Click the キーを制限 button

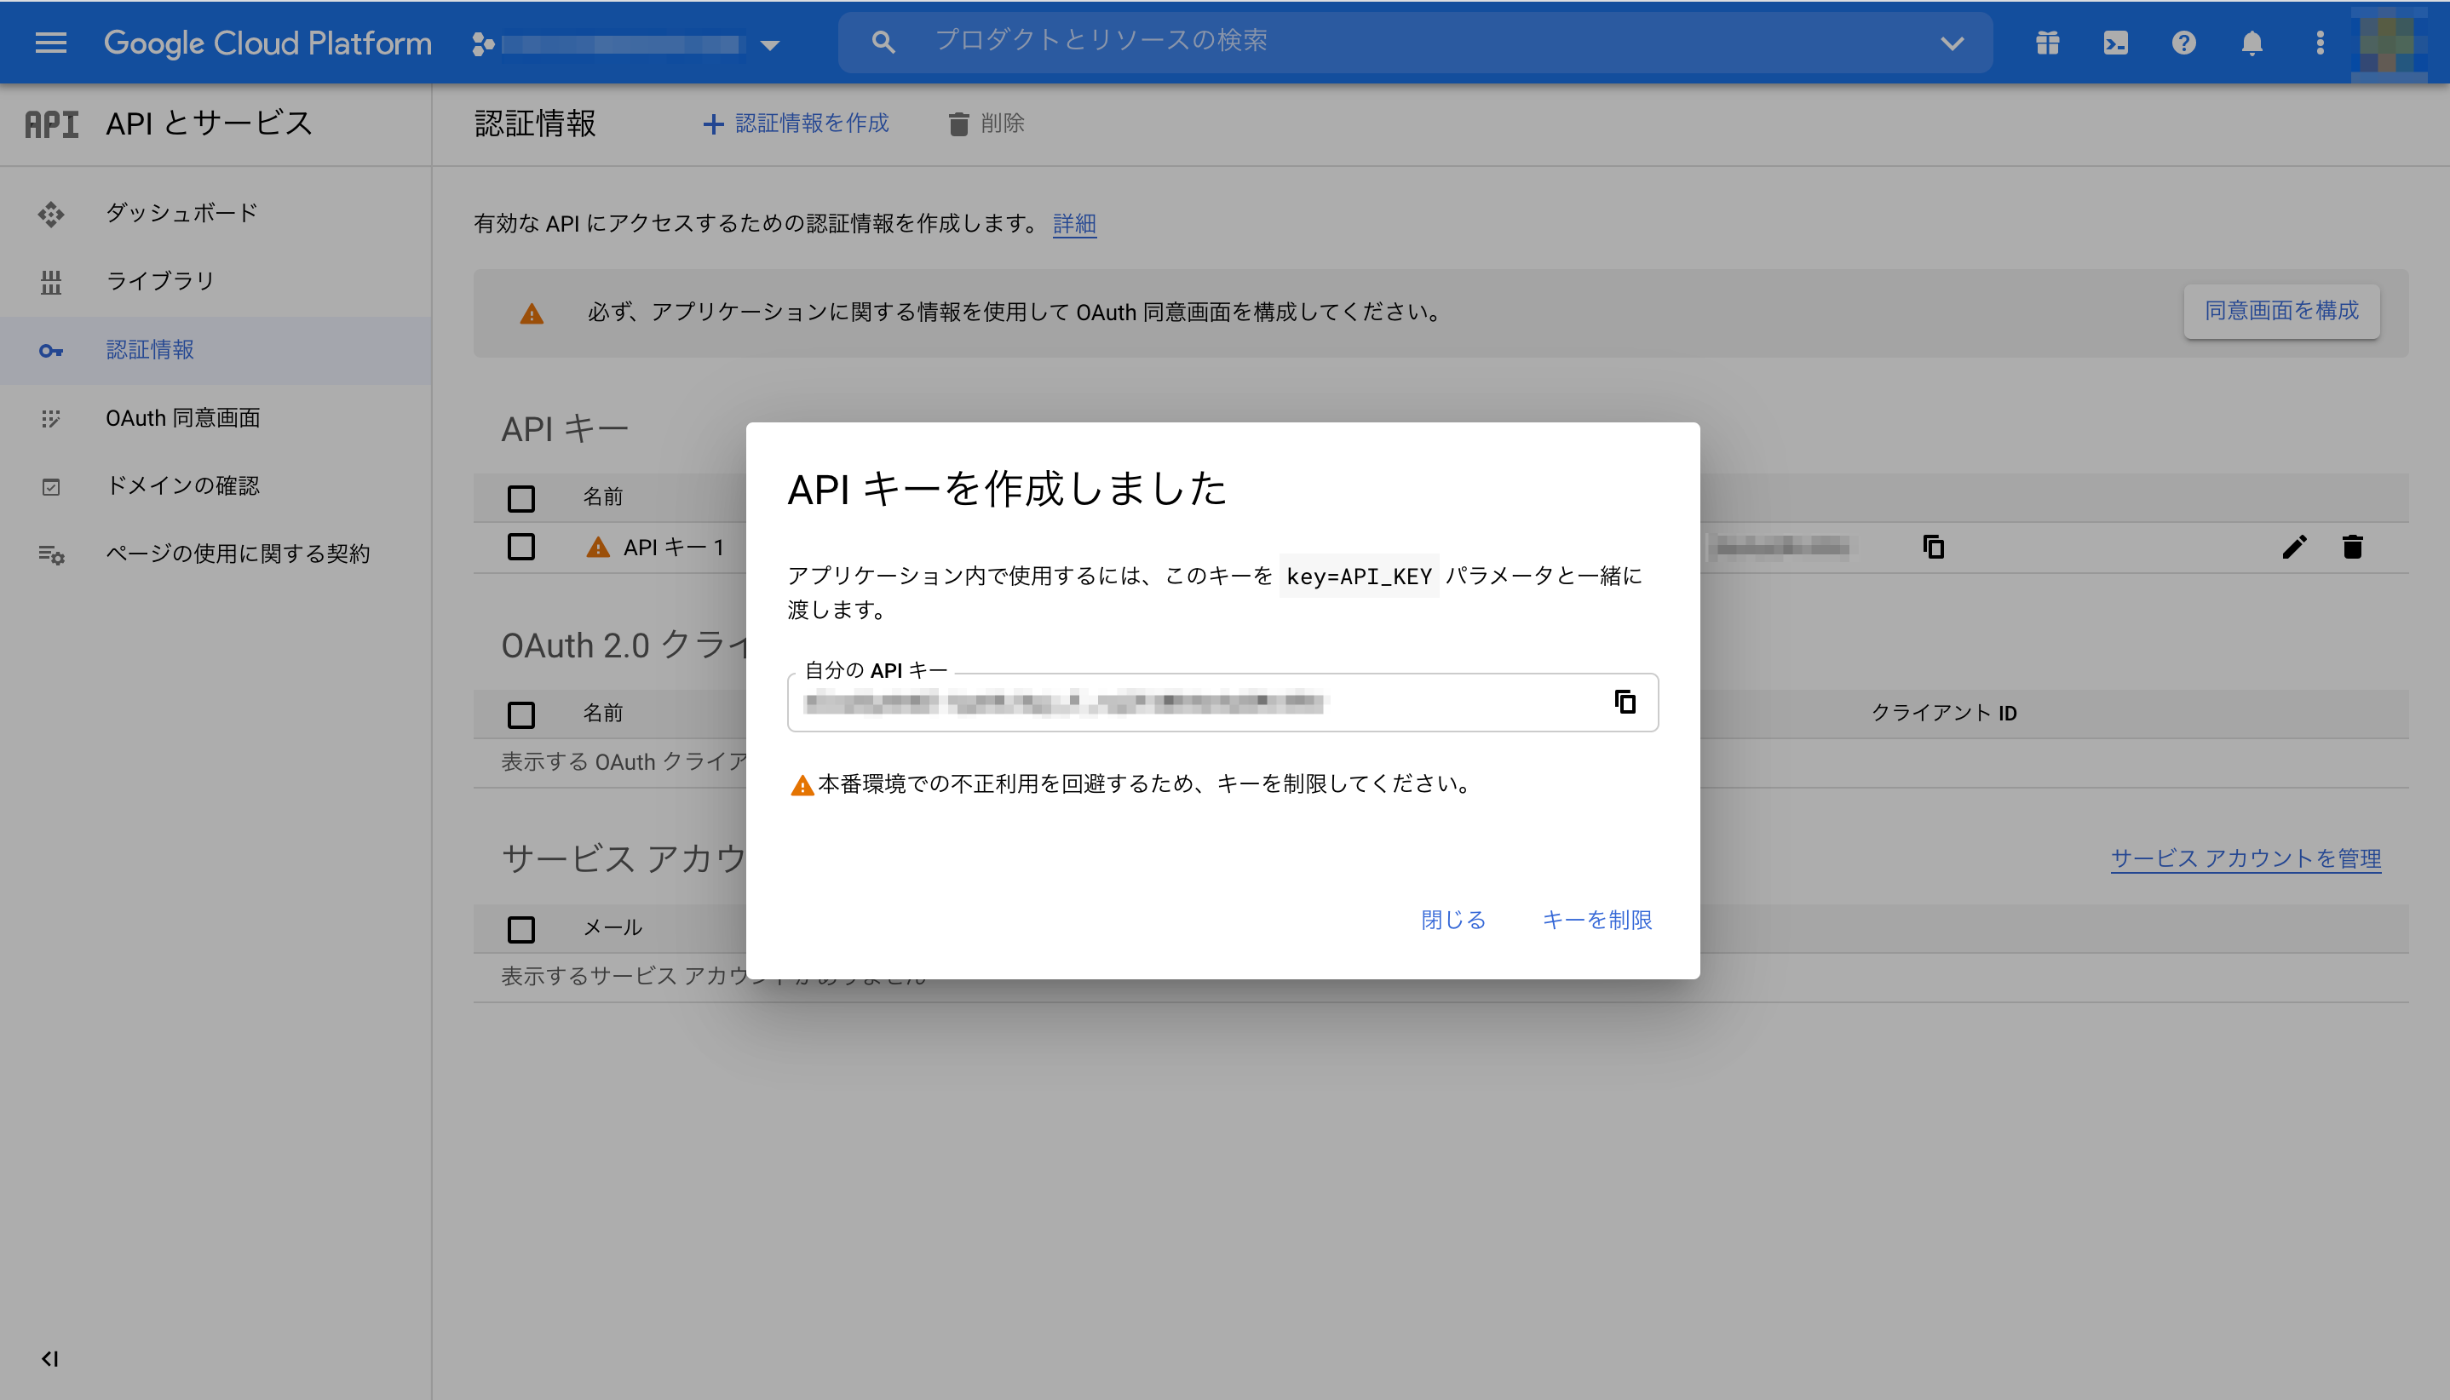point(1596,919)
